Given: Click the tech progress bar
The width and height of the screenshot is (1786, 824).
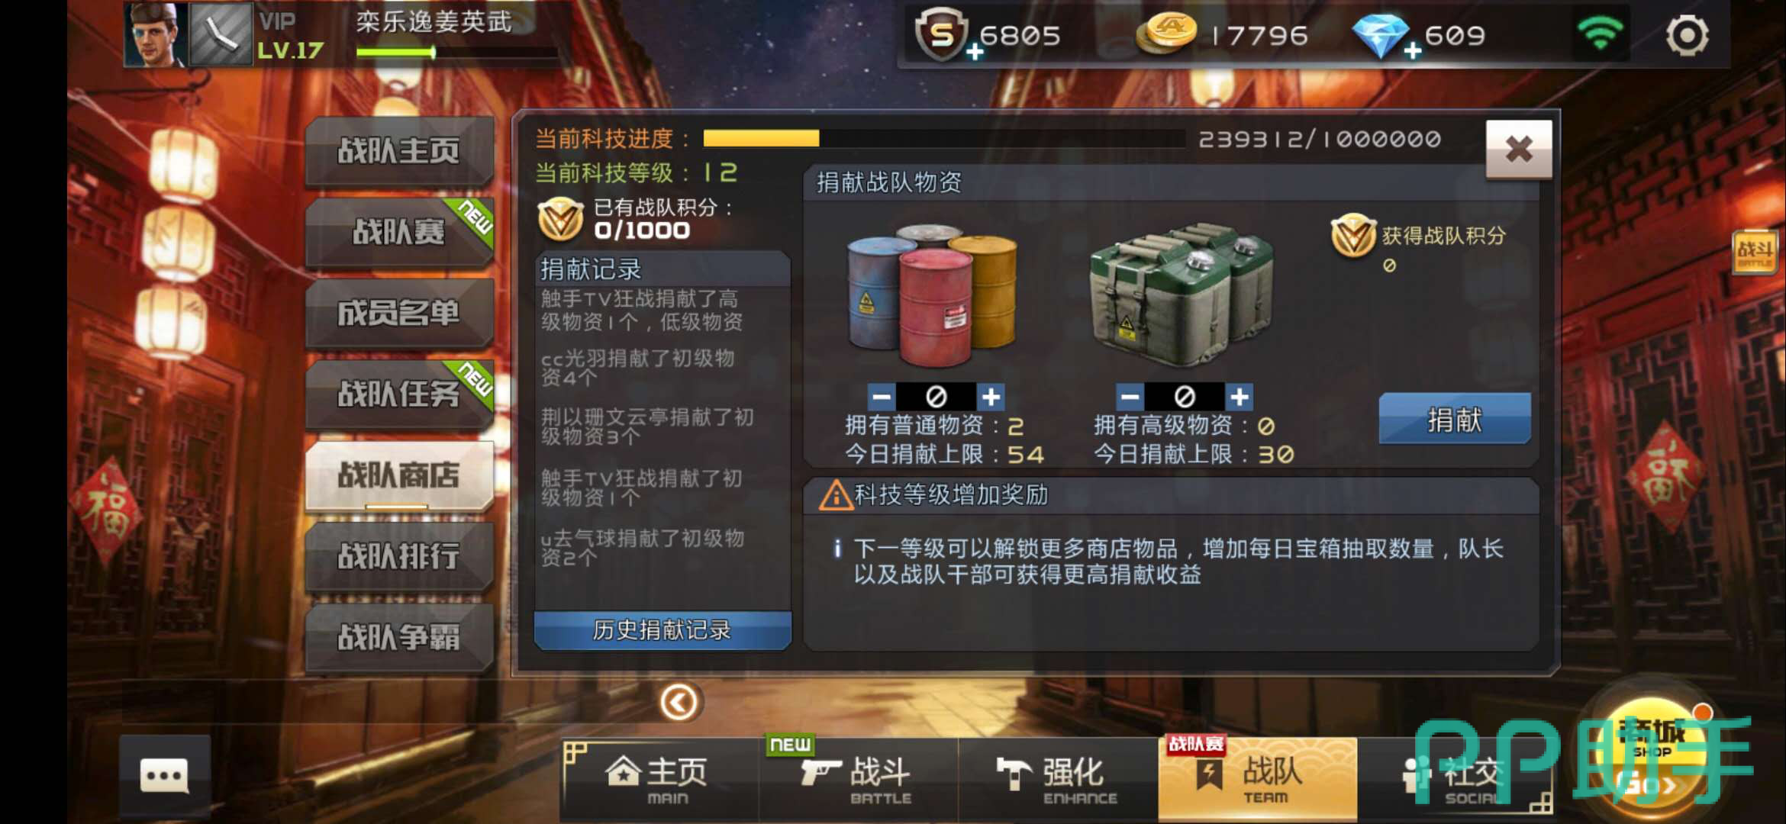Looking at the screenshot, I should pos(943,138).
